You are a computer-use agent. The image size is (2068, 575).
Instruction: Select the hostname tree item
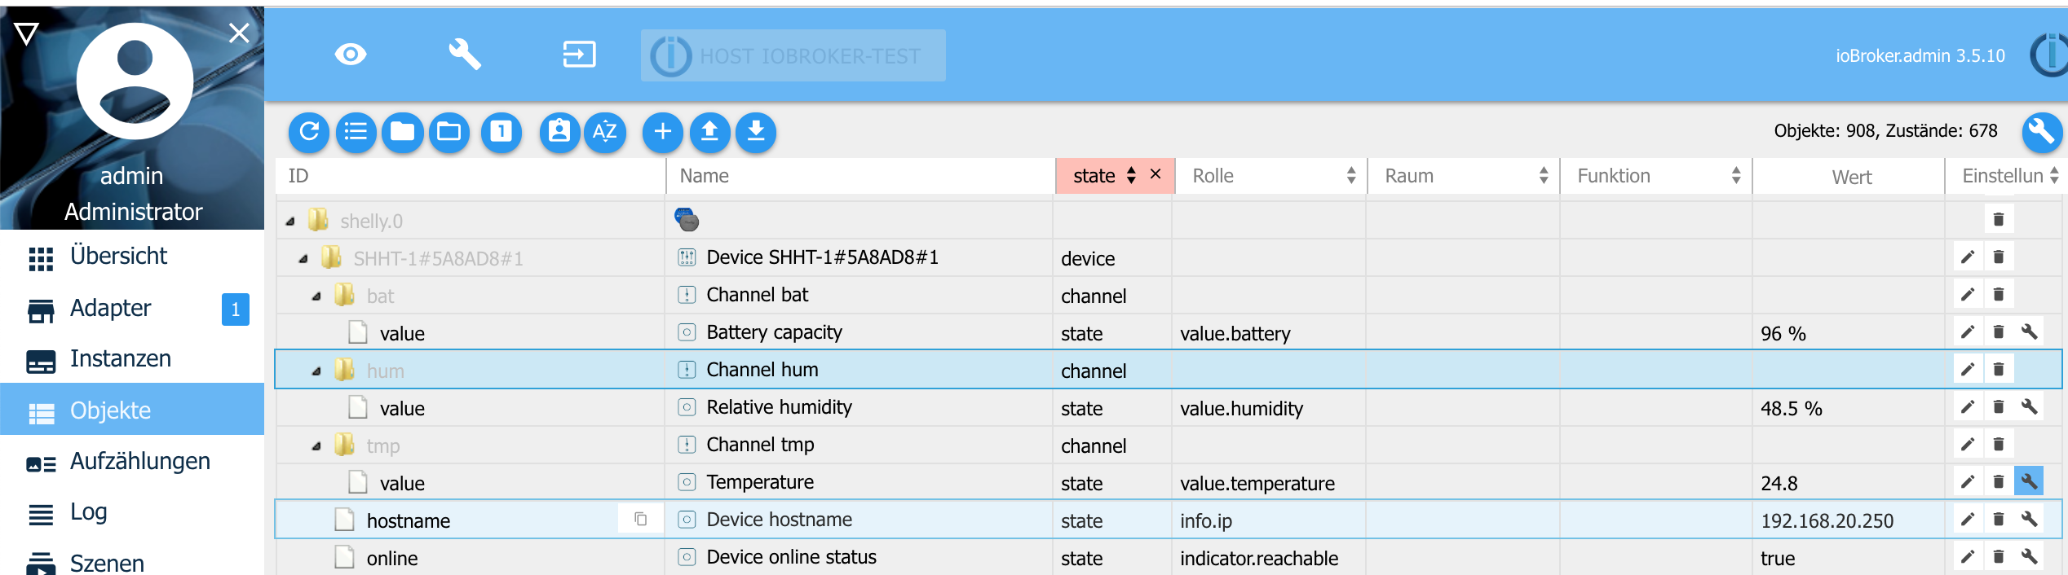tap(409, 521)
